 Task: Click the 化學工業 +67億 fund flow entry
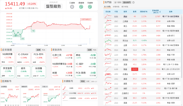tap(62, 56)
